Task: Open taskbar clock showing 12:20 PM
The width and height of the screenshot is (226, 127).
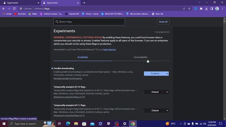Action: (212, 124)
